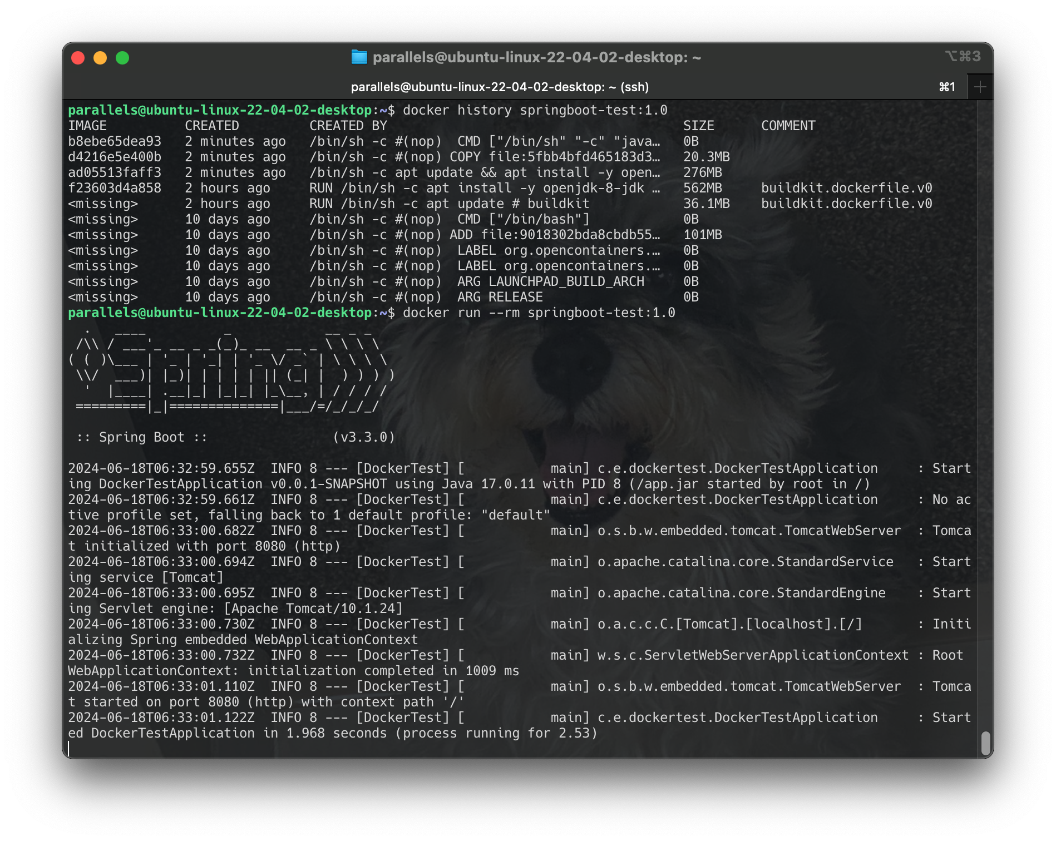
Task: Click the 'CMD ["/bin/bash"]' entry
Action: click(524, 219)
